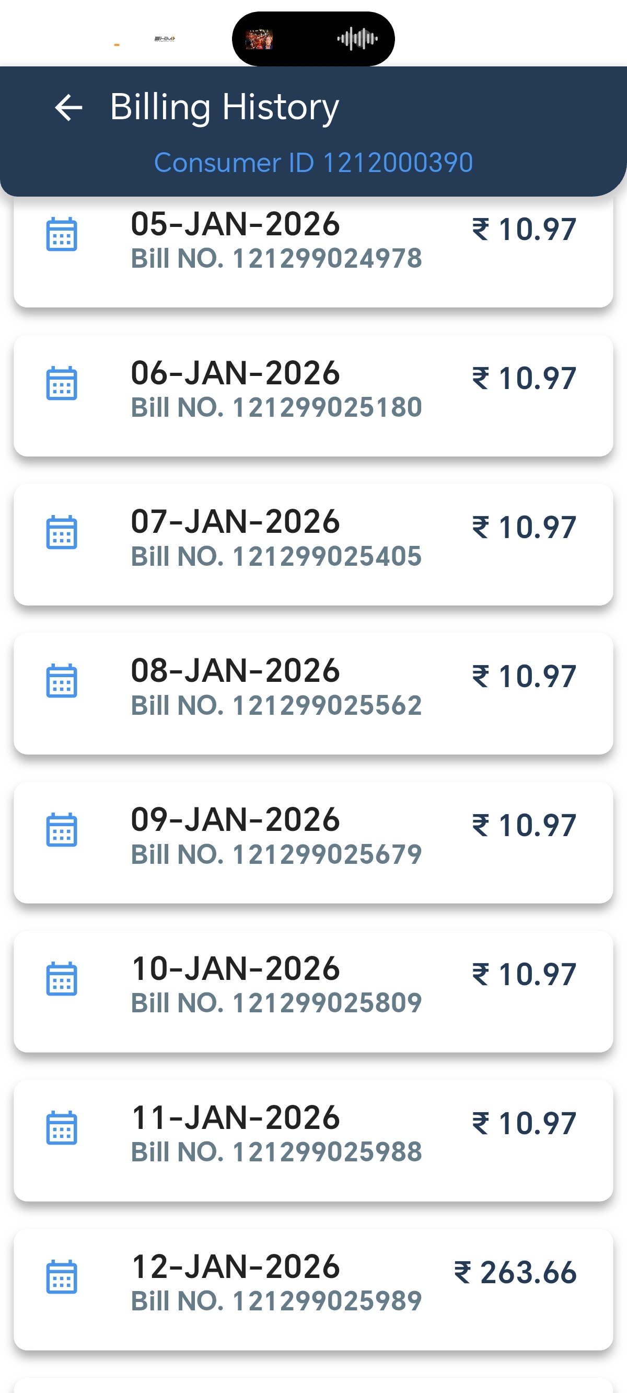Open the media thumbnail in status pill
The image size is (627, 1393).
pos(259,39)
